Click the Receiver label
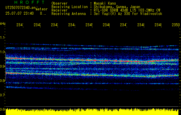 tap(60, 10)
